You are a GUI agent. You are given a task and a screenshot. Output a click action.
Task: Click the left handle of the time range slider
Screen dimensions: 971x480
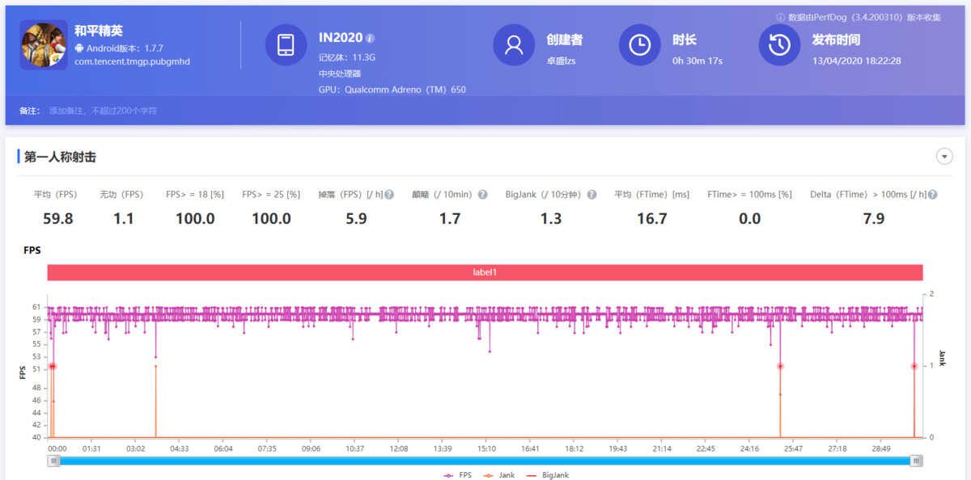[53, 461]
